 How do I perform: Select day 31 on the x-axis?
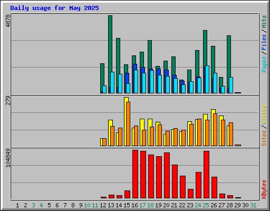point(253,205)
